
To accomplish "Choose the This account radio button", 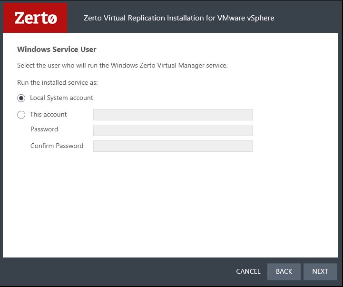I will (x=21, y=115).
